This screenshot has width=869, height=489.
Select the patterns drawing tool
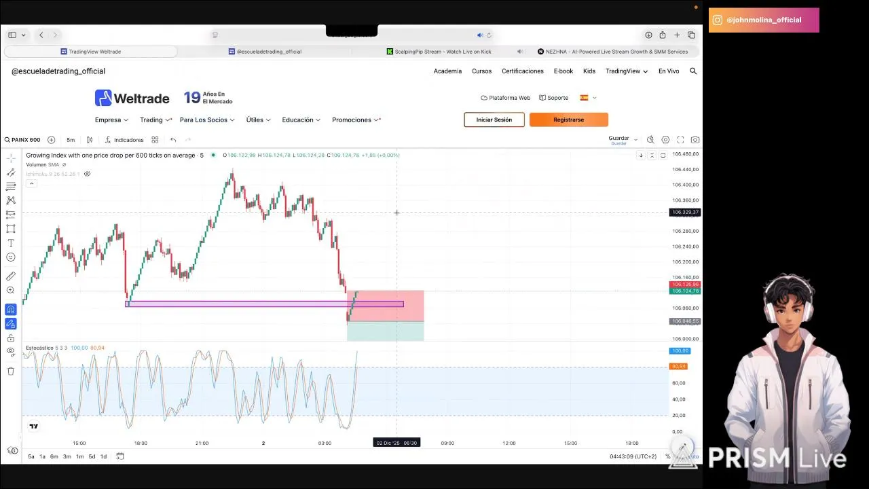click(11, 200)
